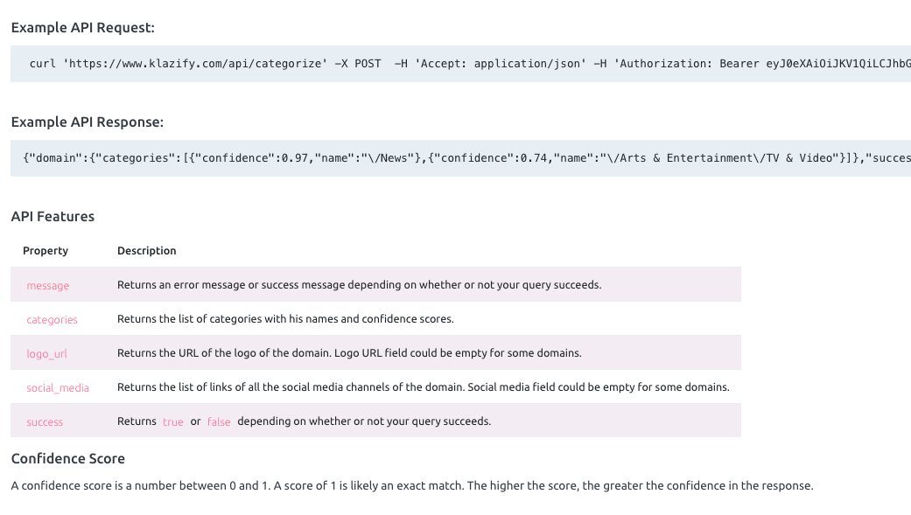Click the API Features heading
Screen dimensions: 911x515
pyautogui.click(x=53, y=216)
